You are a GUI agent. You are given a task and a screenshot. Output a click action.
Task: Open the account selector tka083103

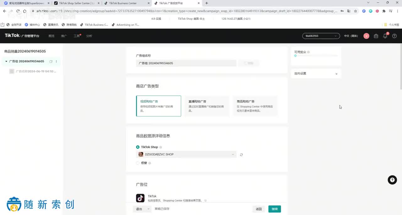(321, 36)
